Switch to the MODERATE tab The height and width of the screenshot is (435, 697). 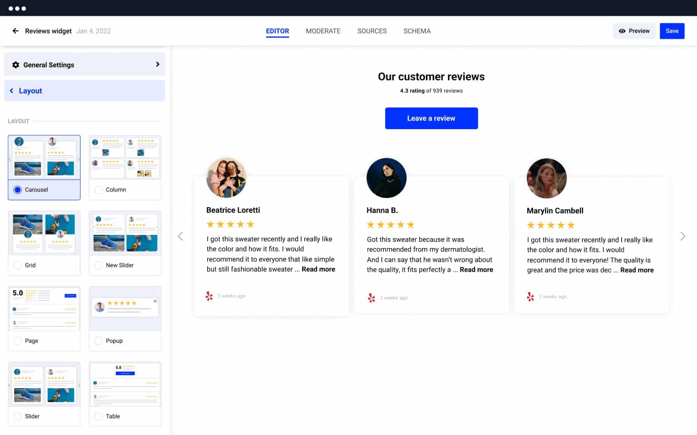point(323,31)
